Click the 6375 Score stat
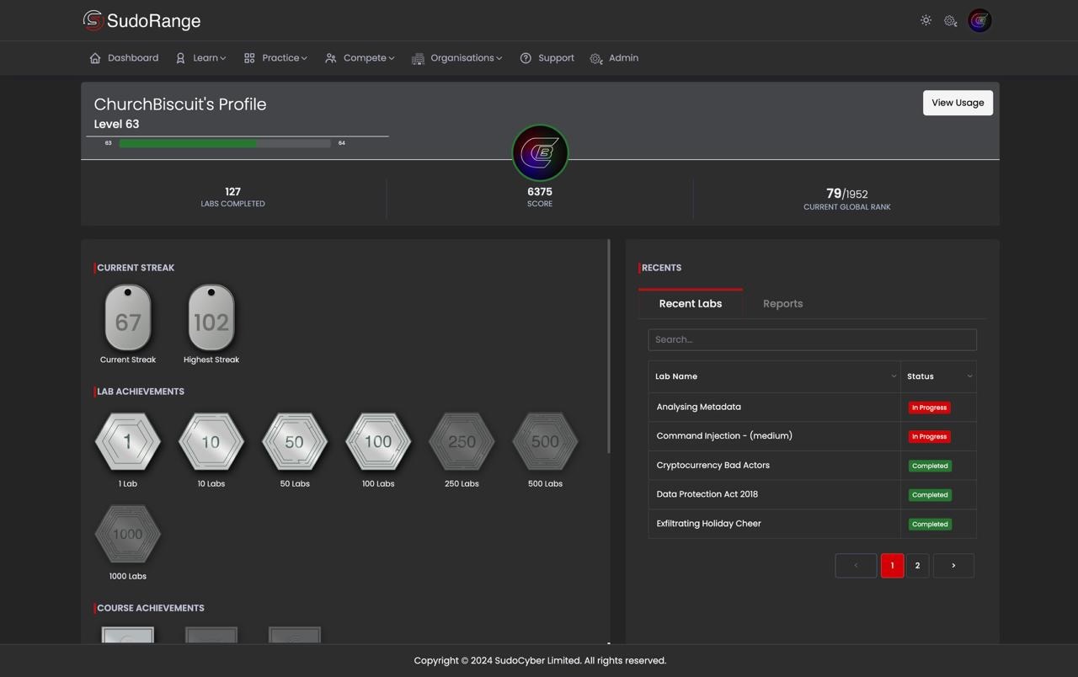The width and height of the screenshot is (1078, 677). [x=540, y=196]
